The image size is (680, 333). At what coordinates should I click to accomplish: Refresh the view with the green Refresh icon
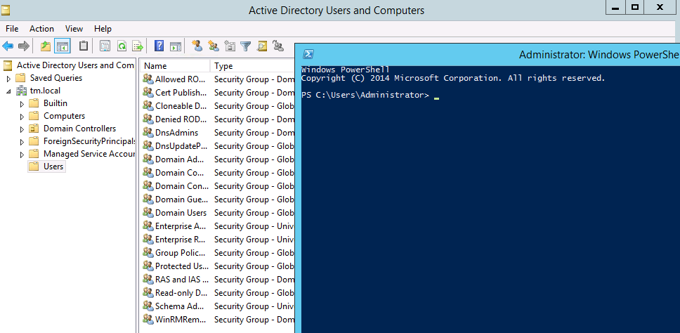pyautogui.click(x=122, y=46)
